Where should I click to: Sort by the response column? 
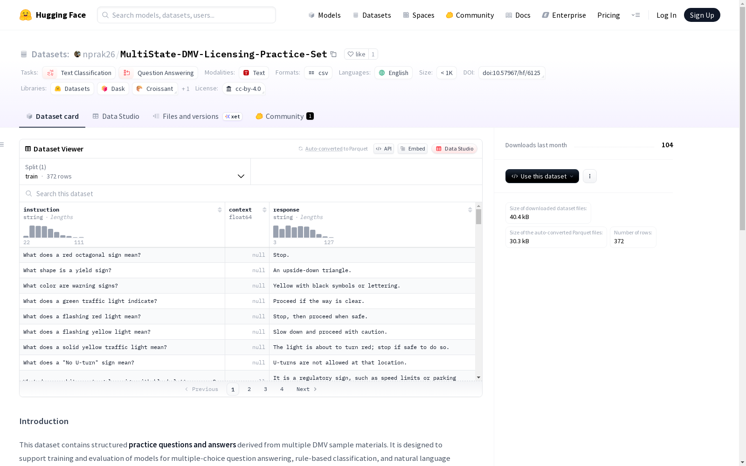[x=470, y=210]
